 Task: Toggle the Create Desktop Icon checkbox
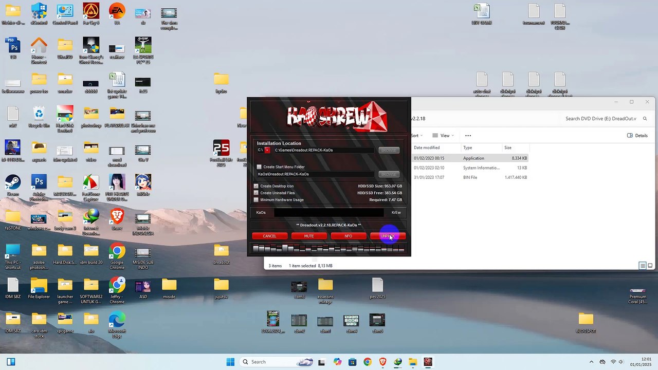point(256,186)
